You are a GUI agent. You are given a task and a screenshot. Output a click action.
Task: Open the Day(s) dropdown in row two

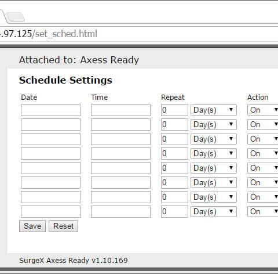(214, 124)
